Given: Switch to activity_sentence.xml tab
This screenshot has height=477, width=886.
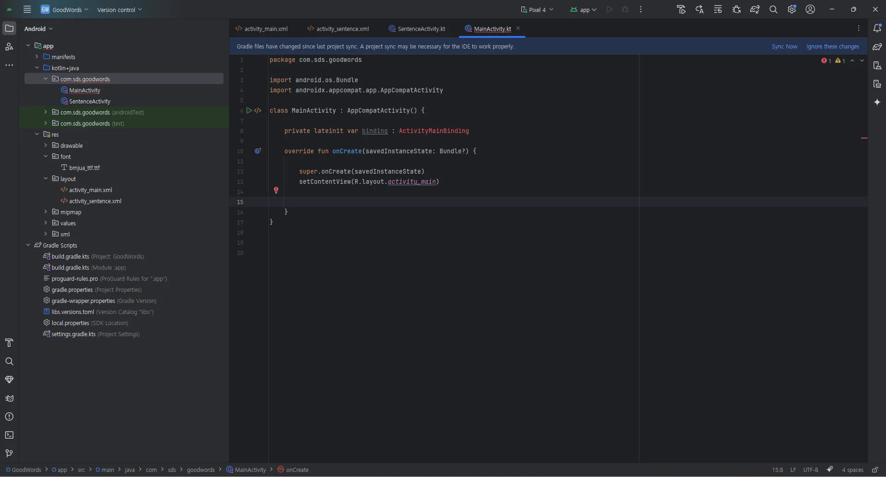Looking at the screenshot, I should click(x=338, y=29).
